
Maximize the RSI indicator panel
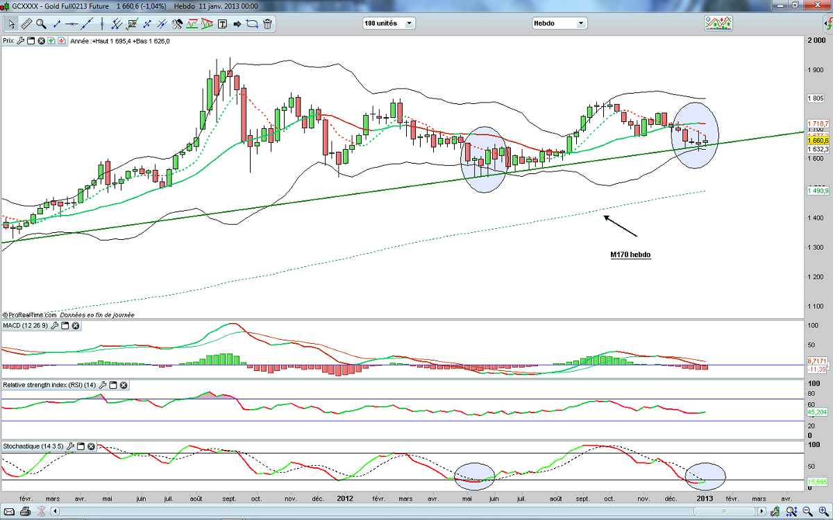pos(113,385)
